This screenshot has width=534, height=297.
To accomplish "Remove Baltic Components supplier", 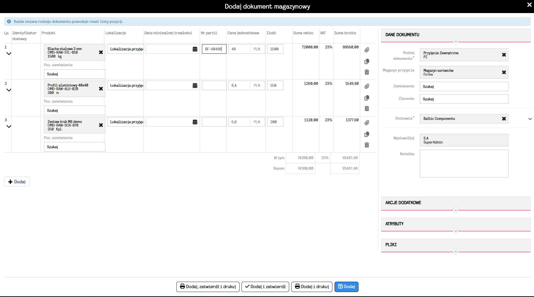I will [x=504, y=119].
